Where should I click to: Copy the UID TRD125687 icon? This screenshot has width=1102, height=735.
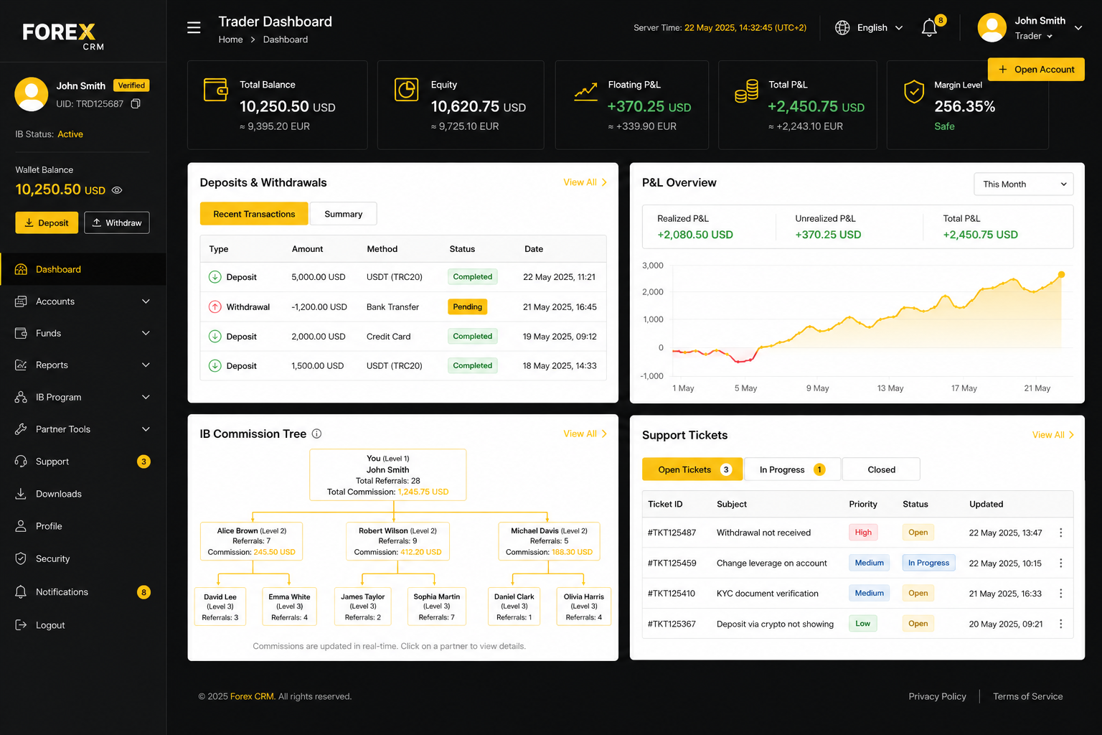(136, 104)
